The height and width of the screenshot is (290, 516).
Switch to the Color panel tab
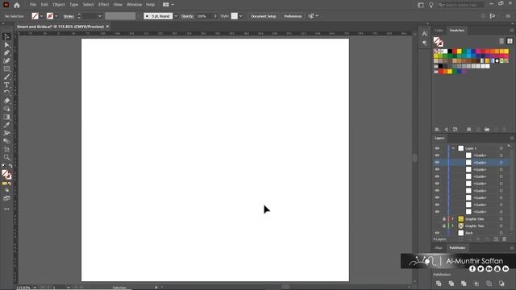click(439, 31)
